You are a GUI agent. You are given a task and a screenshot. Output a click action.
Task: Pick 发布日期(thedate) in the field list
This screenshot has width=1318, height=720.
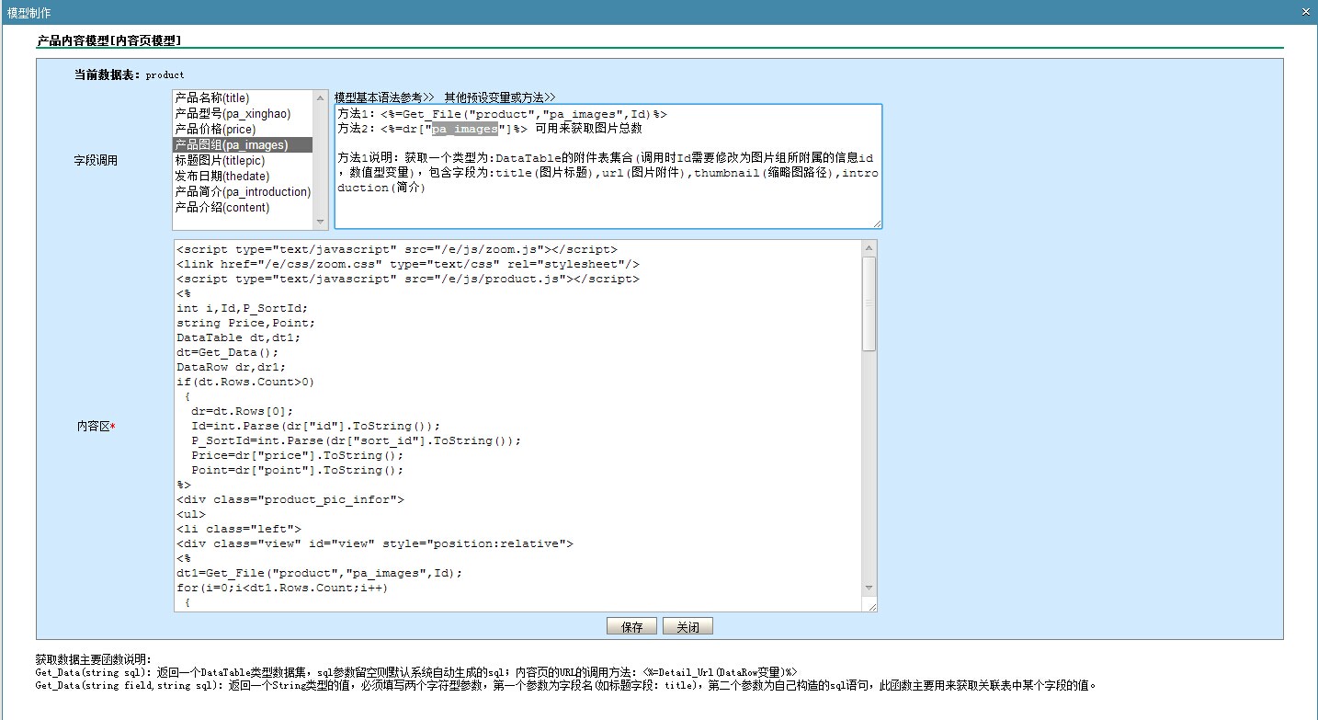pyautogui.click(x=222, y=177)
